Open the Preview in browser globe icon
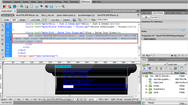This screenshot has width=188, height=105. [x=74, y=20]
